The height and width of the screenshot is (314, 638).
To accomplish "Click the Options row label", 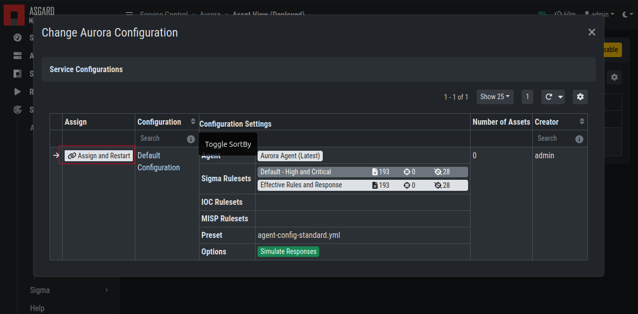I will pos(214,251).
